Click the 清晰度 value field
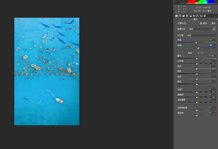 213,94
